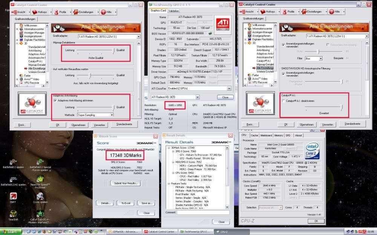Click the Catalyst logo thumbnail in left Catalyst window
Screen dimensions: 377x235
tap(32, 104)
